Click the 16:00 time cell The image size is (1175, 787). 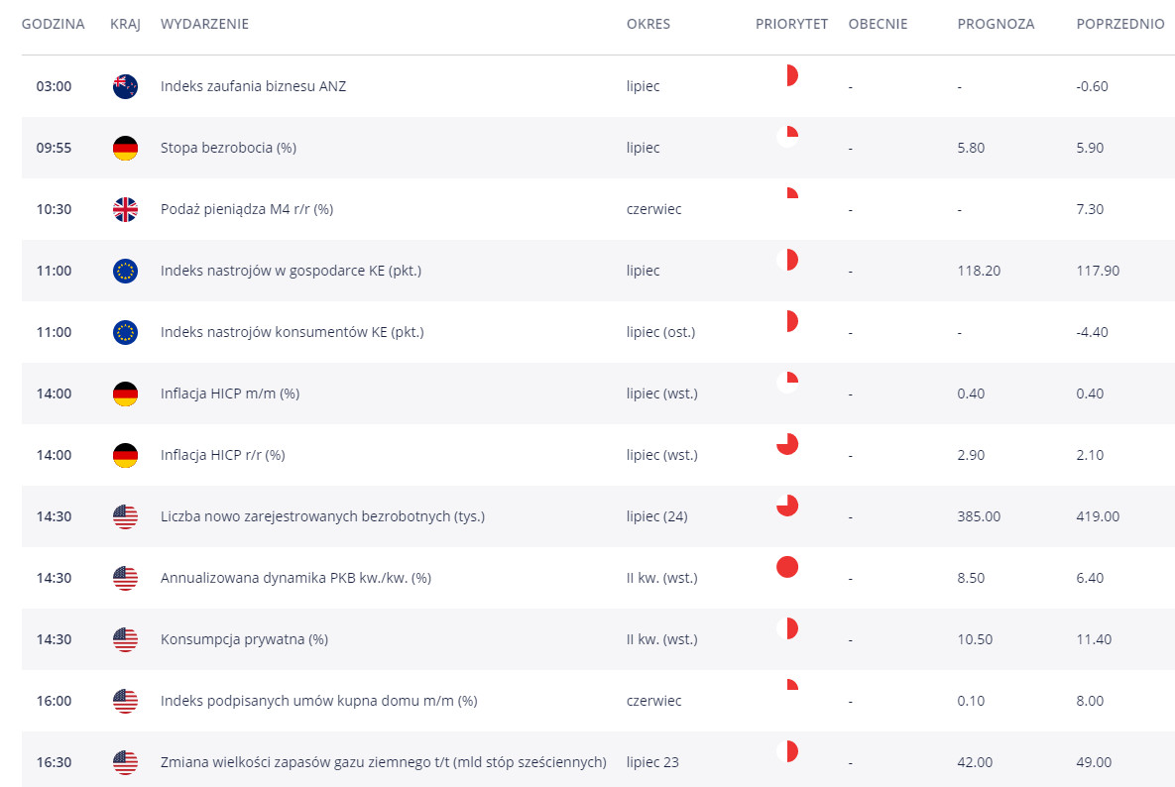pyautogui.click(x=54, y=700)
